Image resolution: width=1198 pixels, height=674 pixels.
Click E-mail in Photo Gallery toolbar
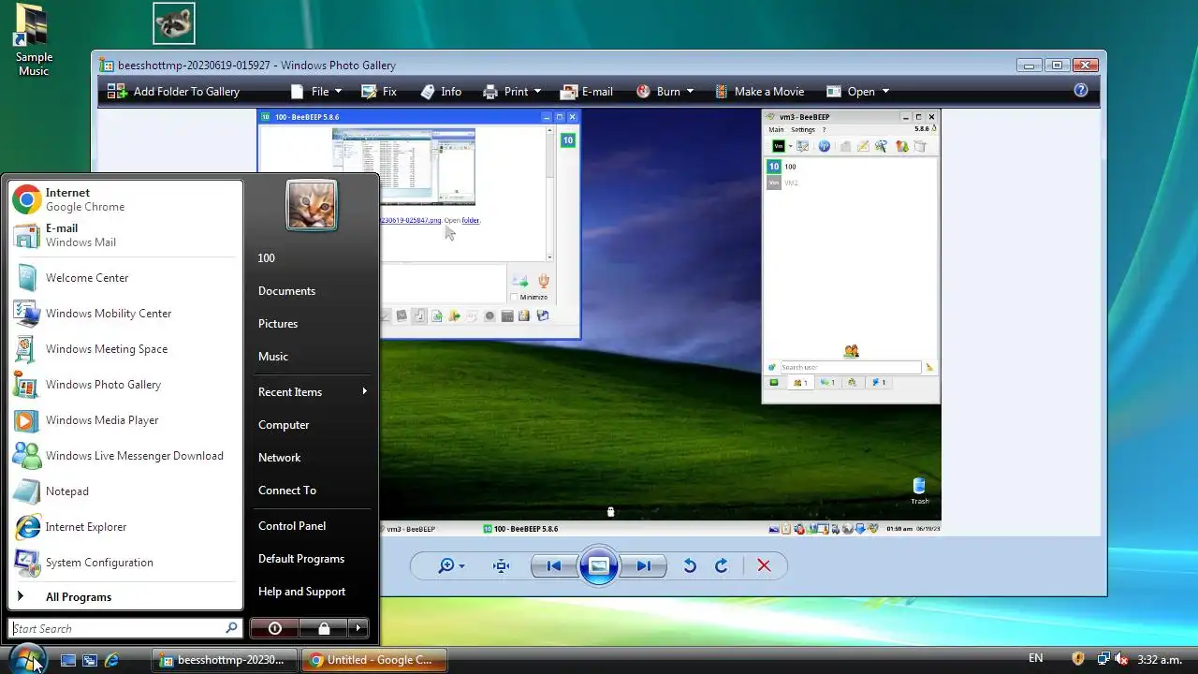coord(587,92)
